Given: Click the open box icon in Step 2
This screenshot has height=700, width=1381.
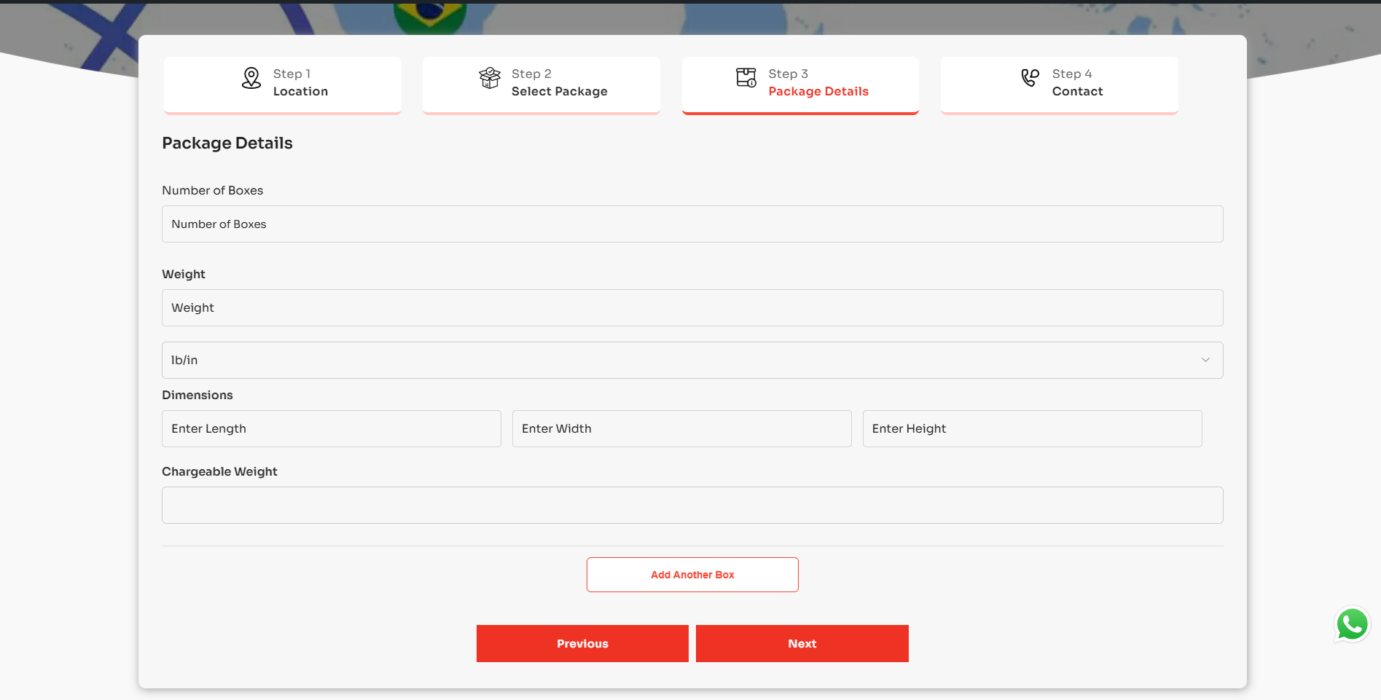Looking at the screenshot, I should tap(490, 77).
